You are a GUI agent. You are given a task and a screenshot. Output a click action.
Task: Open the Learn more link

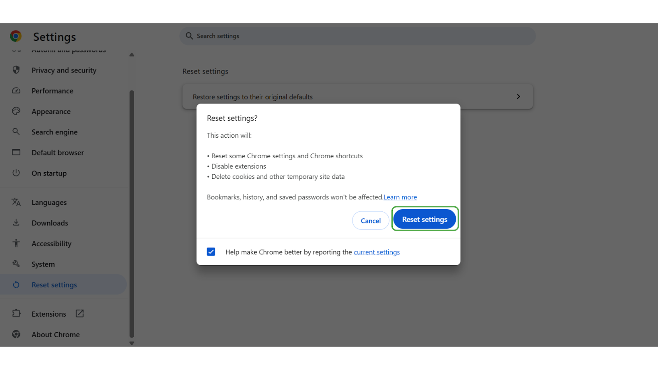pyautogui.click(x=400, y=197)
